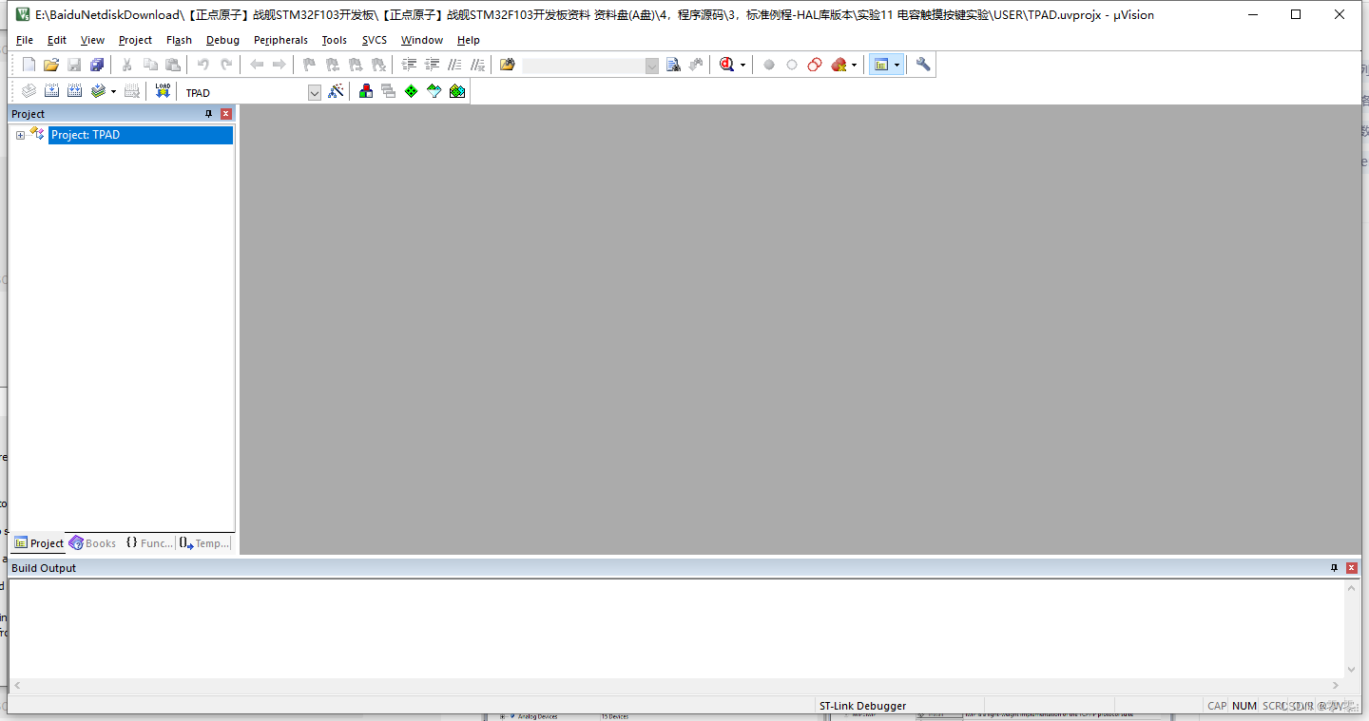Click the Comment selection icon
The height and width of the screenshot is (721, 1369).
[x=455, y=65]
